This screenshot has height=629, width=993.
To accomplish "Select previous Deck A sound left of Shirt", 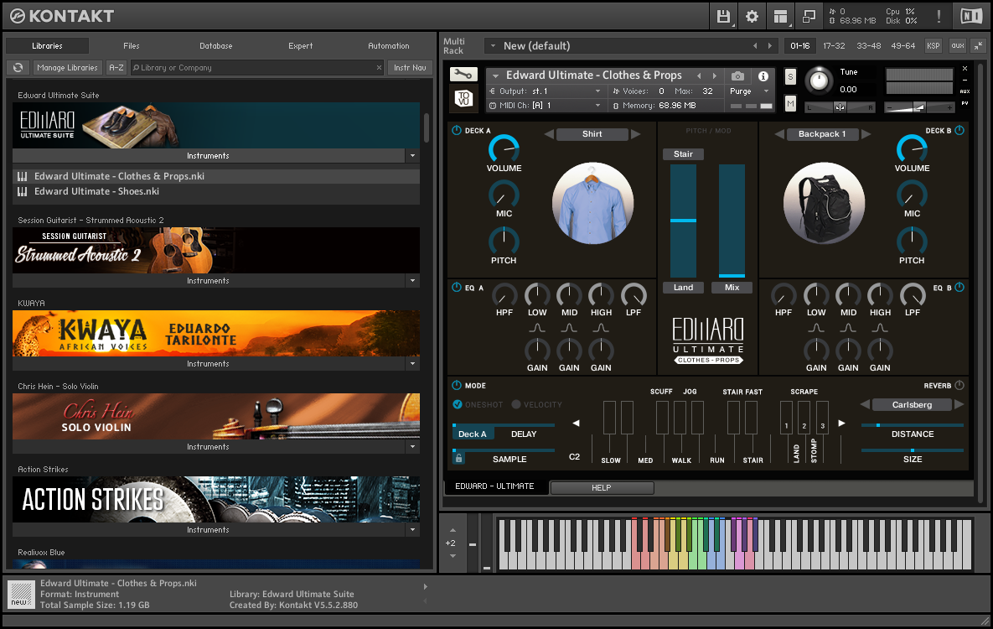I will 549,134.
